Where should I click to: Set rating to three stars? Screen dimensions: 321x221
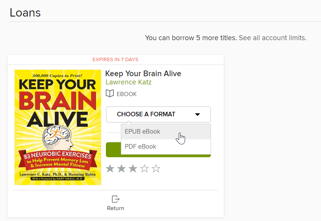[133, 168]
